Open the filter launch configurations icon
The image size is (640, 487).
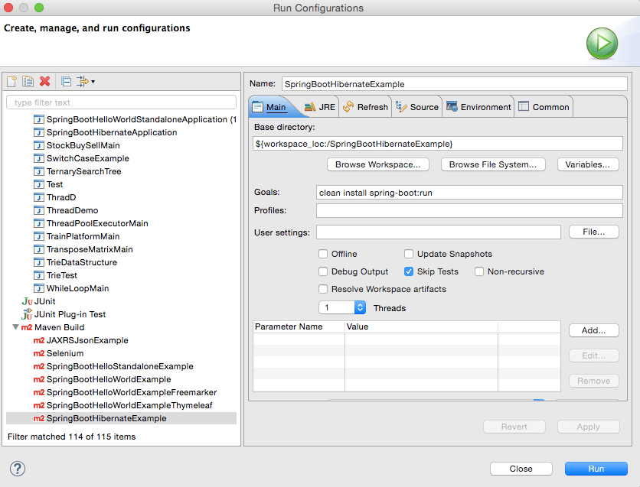[x=83, y=80]
